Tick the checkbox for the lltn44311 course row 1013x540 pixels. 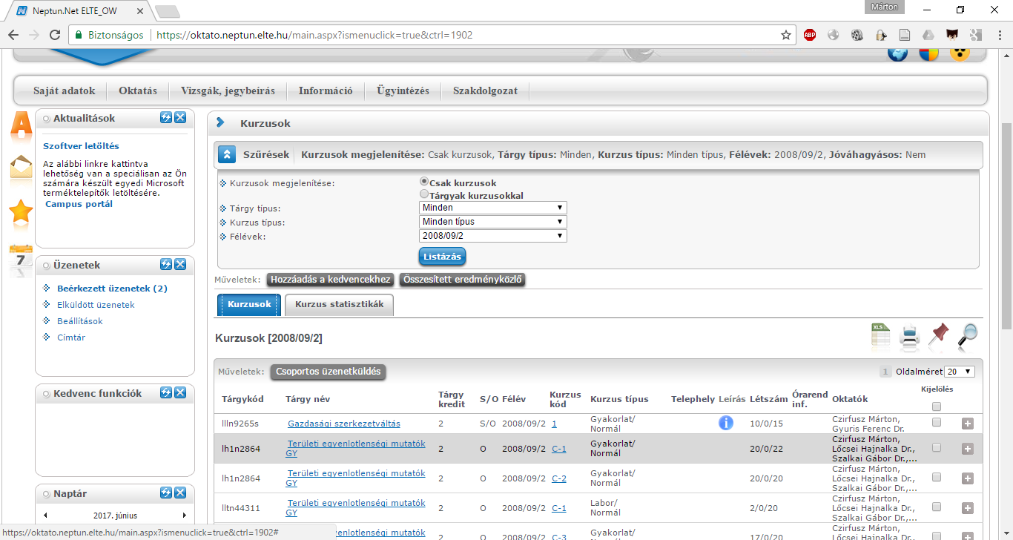pos(937,507)
